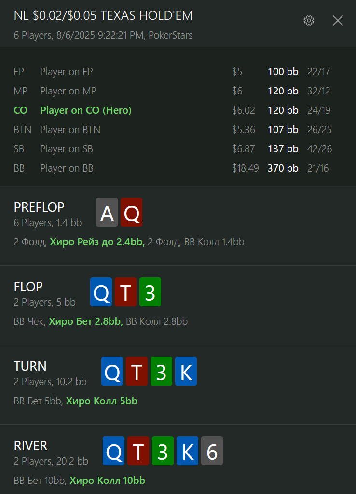Image resolution: width=356 pixels, height=494 pixels.
Task: Select the blue Queen card on the flop
Action: pyautogui.click(x=101, y=292)
